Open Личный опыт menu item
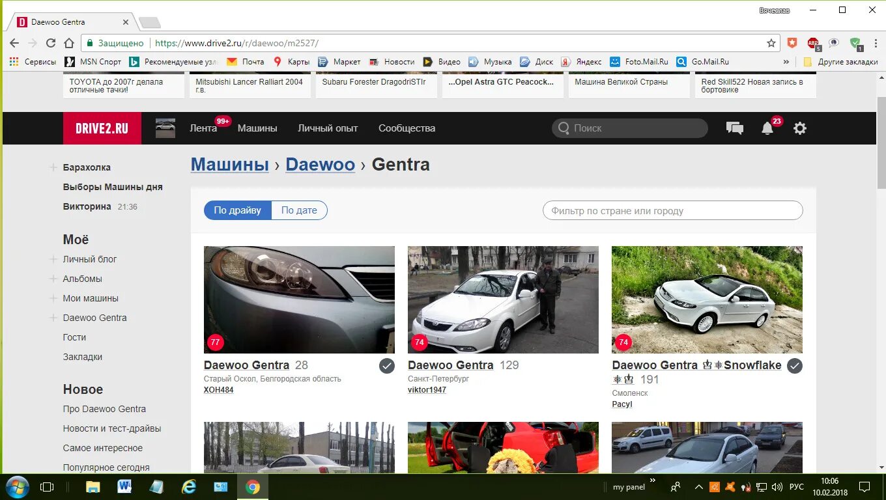The image size is (886, 500). (328, 128)
